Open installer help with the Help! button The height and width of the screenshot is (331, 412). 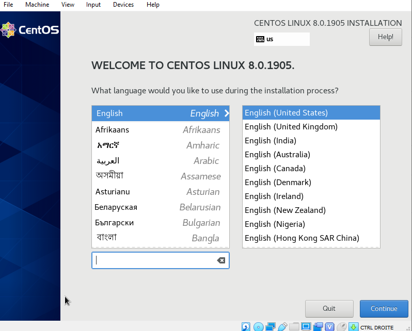click(x=385, y=37)
